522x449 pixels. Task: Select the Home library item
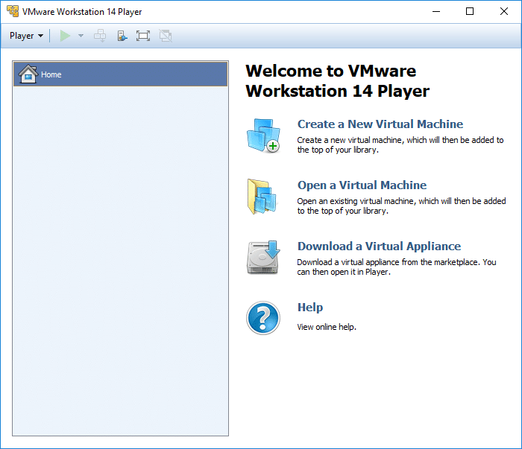click(121, 74)
